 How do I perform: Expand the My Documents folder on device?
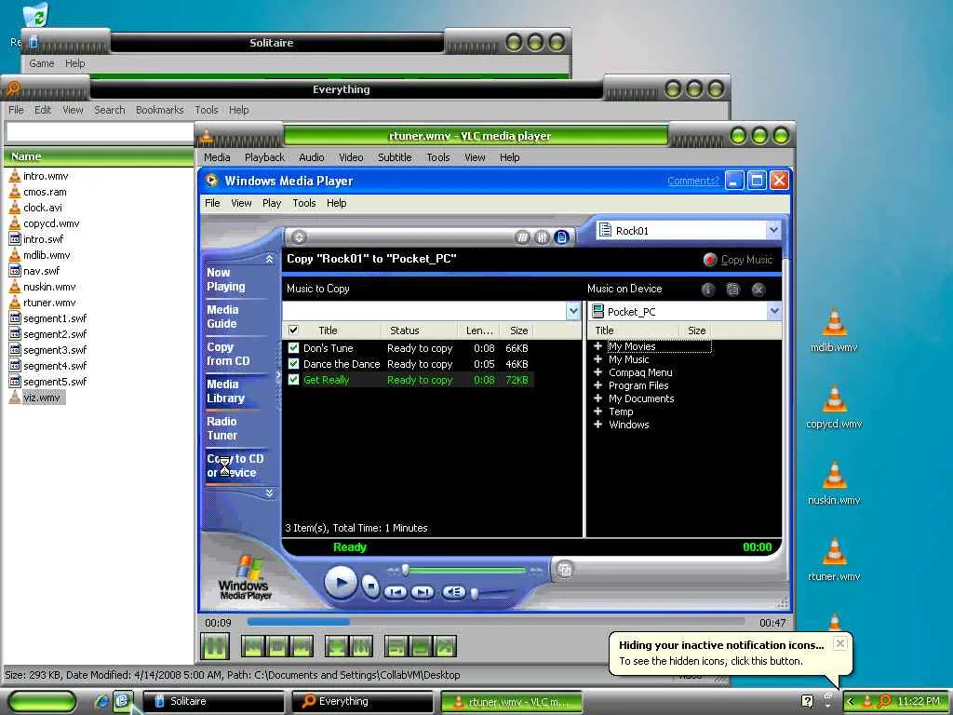coord(598,398)
